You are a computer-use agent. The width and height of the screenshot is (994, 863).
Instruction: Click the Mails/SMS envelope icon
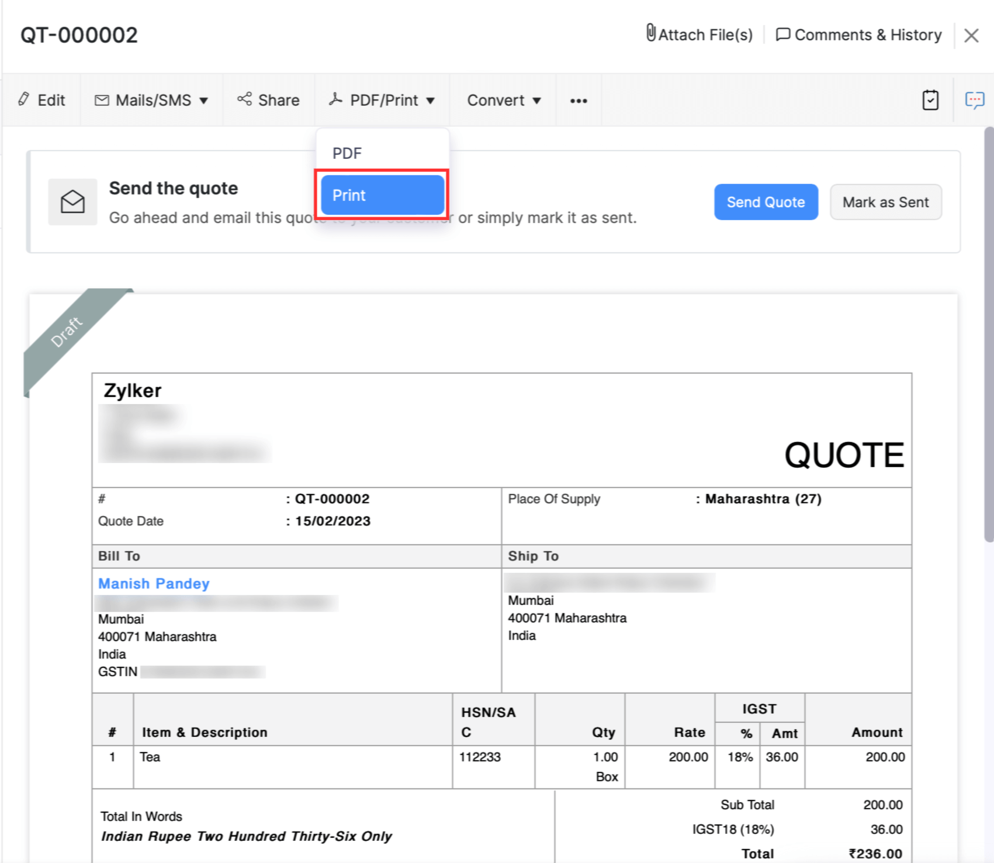pyautogui.click(x=102, y=100)
